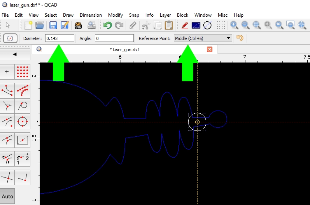The width and height of the screenshot is (310, 205).
Task: Click into the Angle input field
Action: (x=114, y=38)
